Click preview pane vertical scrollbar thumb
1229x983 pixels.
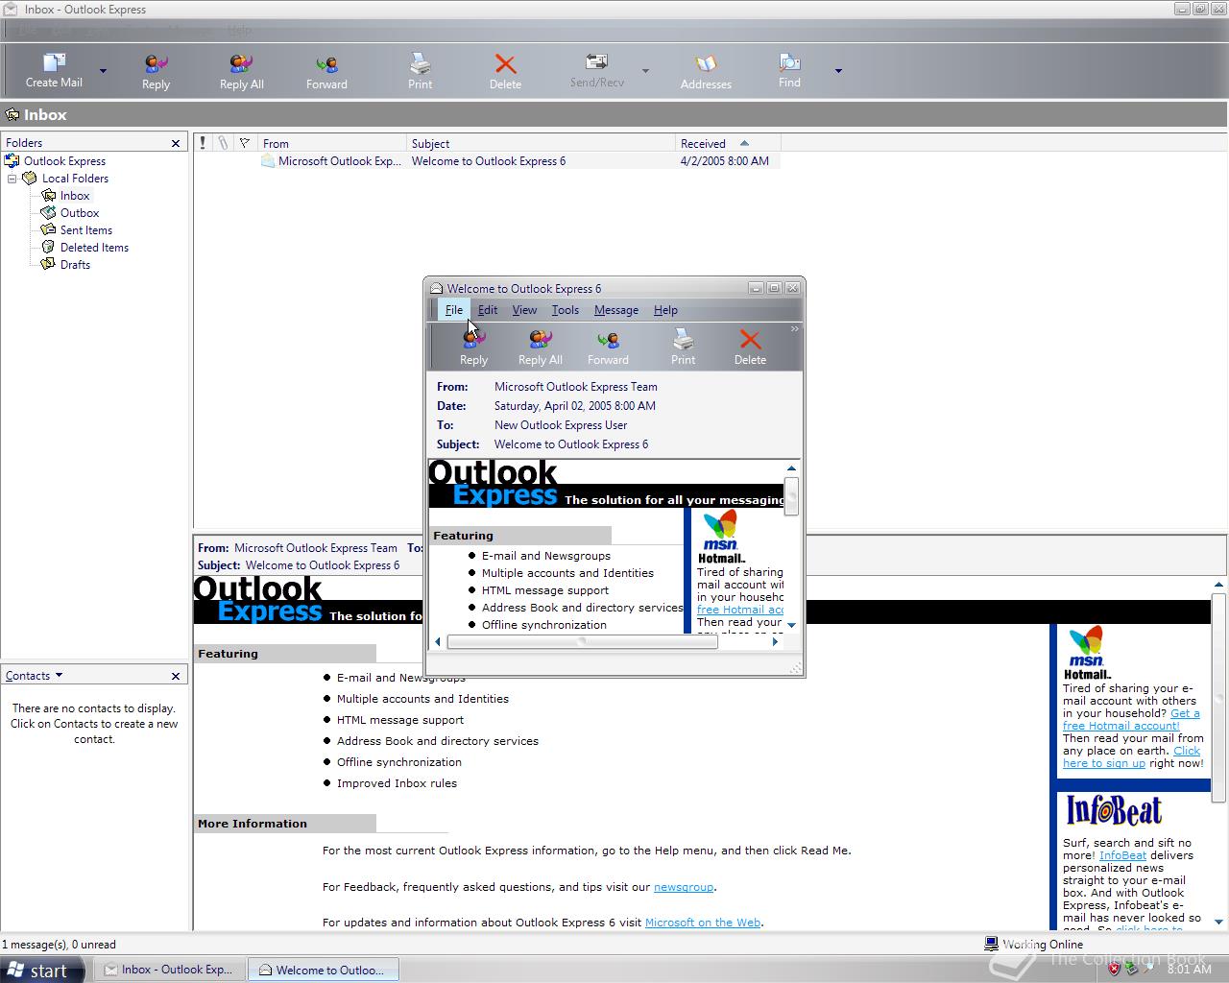[x=1219, y=697]
